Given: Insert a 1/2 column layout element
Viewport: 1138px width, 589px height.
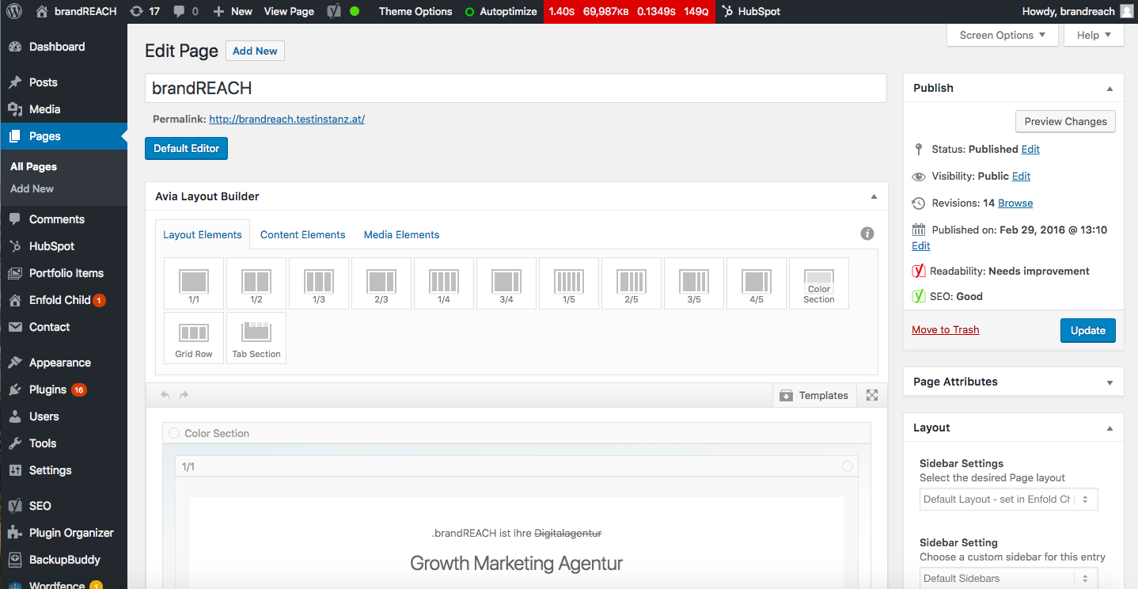Looking at the screenshot, I should 256,283.
